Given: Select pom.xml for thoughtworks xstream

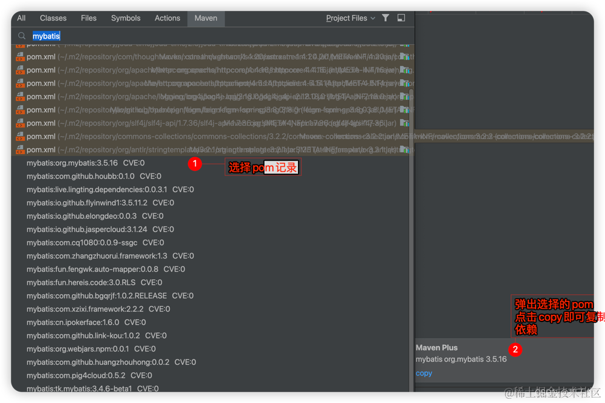Looking at the screenshot, I should pyautogui.click(x=212, y=57).
